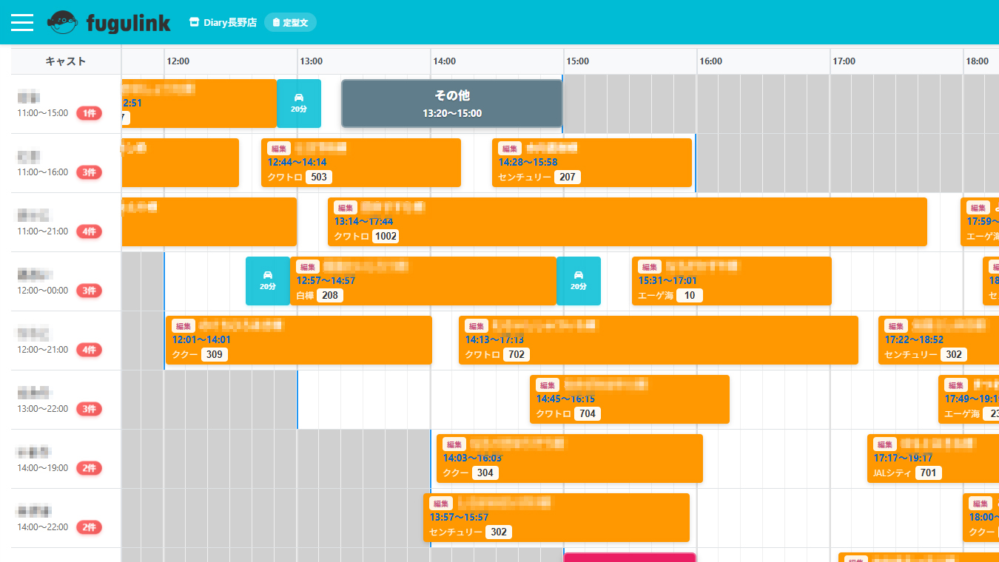This screenshot has height=562, width=999.
Task: Click the car travel block left of 12:57 booking
Action: 267,280
